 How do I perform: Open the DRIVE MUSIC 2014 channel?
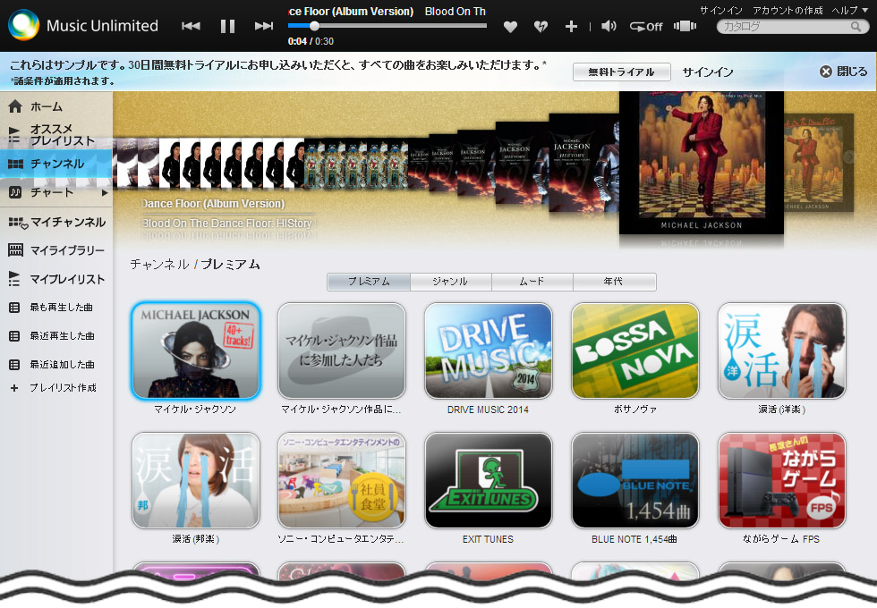[489, 350]
